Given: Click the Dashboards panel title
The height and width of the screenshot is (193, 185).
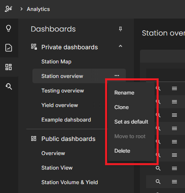Looking at the screenshot, I should 53,29.
